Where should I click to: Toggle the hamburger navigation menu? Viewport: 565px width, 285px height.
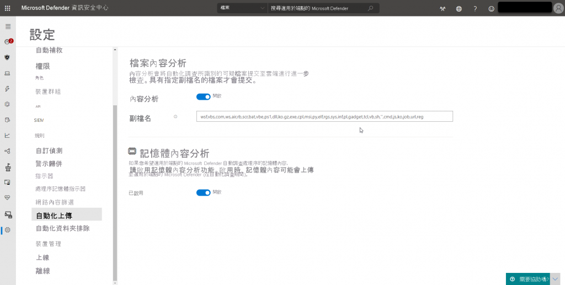point(8,26)
